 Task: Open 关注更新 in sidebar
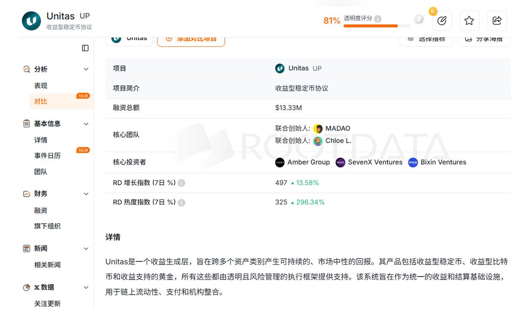(47, 303)
